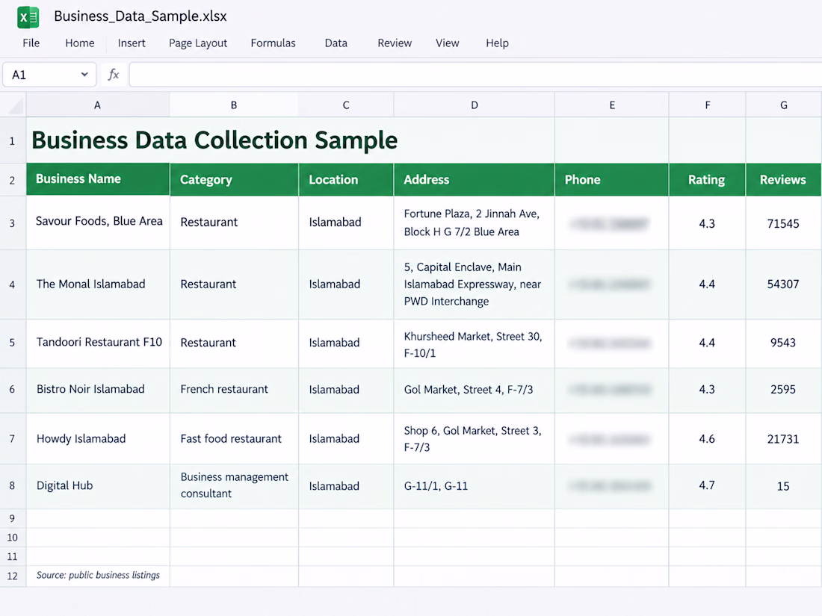The height and width of the screenshot is (616, 822).
Task: Select the reviews value 71545
Action: 784,223
